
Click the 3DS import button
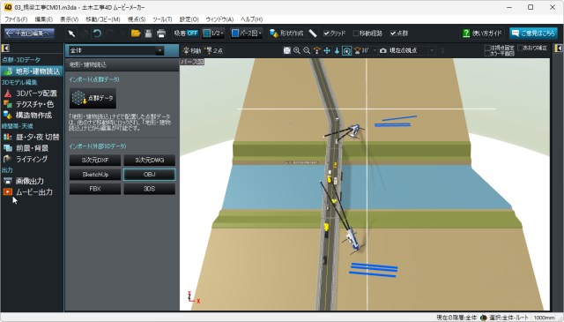coord(149,189)
